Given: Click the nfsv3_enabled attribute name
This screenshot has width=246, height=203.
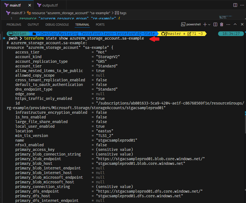Looking at the screenshot, I should 29,145.
